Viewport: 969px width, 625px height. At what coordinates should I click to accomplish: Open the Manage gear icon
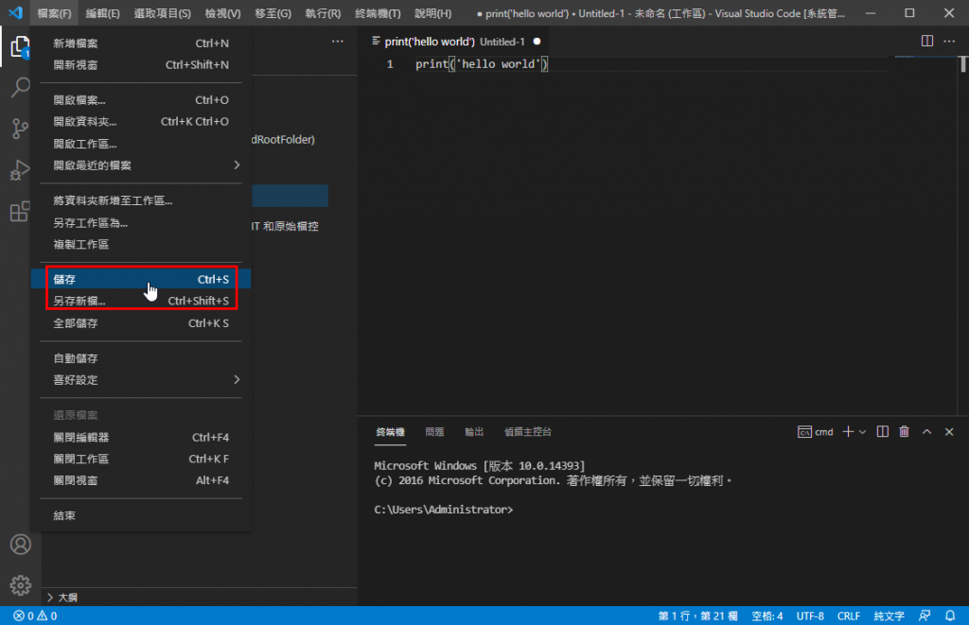point(21,585)
